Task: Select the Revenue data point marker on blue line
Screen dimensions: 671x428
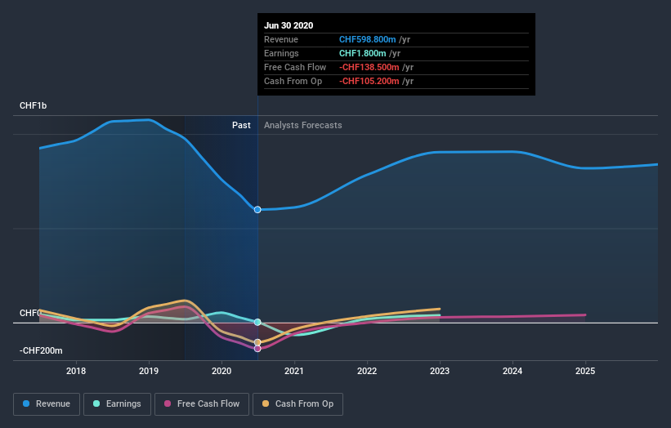Action: 257,210
